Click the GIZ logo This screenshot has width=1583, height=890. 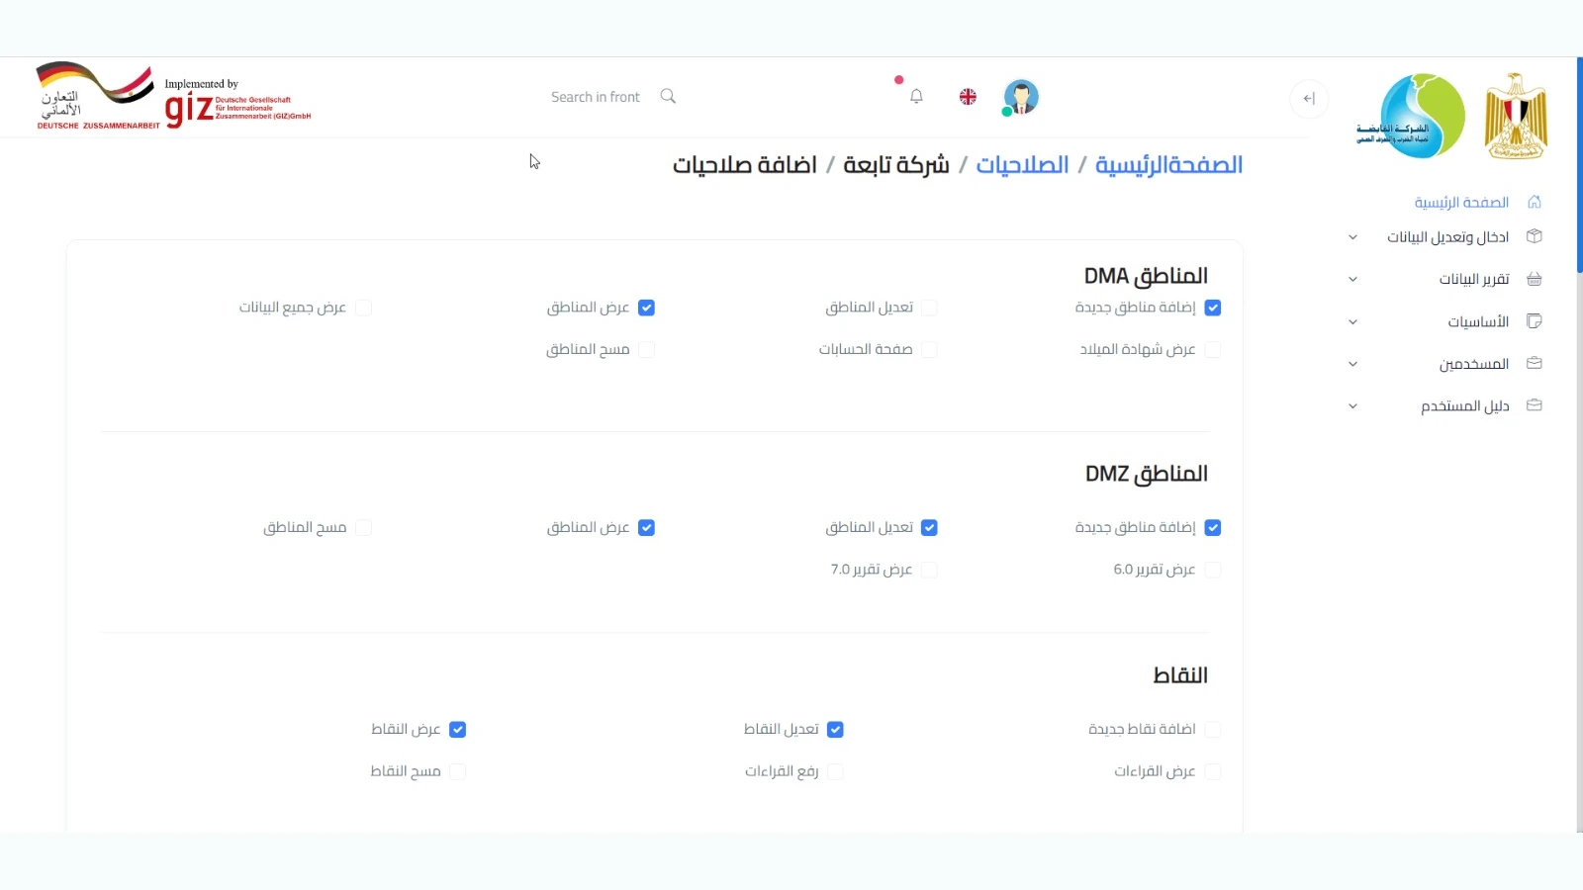click(237, 105)
